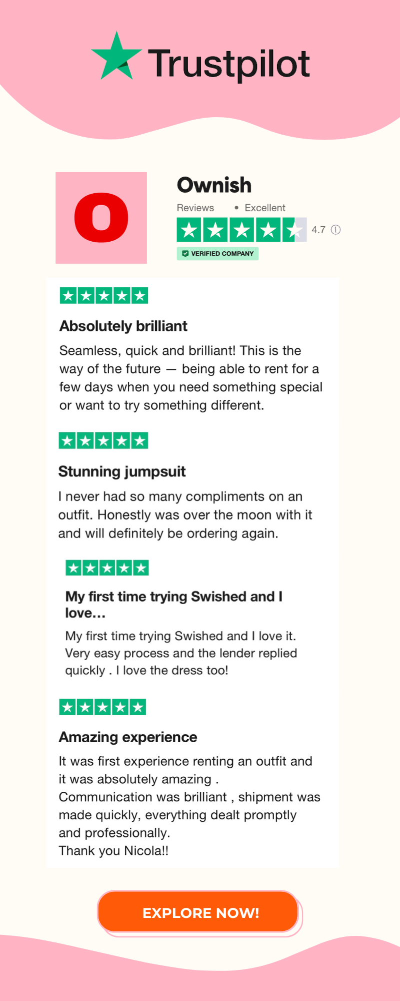Click the info icon beside 4.7 rating
Image resolution: width=400 pixels, height=1001 pixels.
(336, 230)
